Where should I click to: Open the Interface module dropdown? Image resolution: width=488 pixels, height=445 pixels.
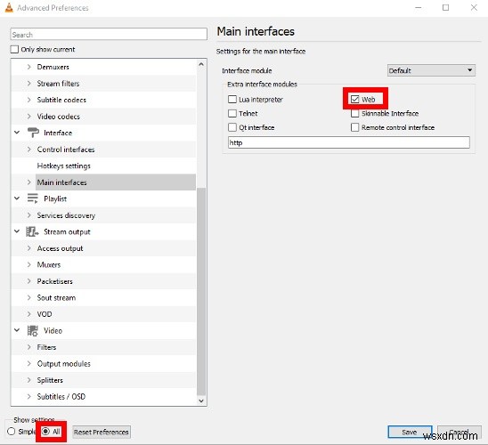click(431, 70)
